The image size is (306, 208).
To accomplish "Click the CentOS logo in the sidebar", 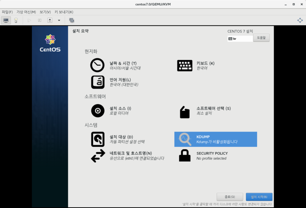I will tap(50, 43).
